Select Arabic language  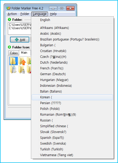pos(72,34)
